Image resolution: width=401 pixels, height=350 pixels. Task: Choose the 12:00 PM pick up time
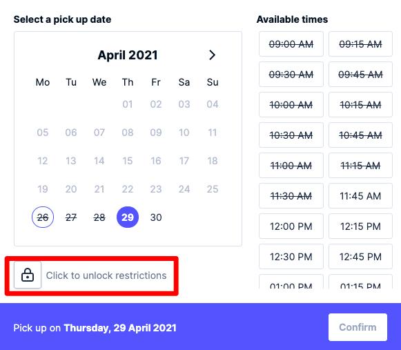coord(291,226)
